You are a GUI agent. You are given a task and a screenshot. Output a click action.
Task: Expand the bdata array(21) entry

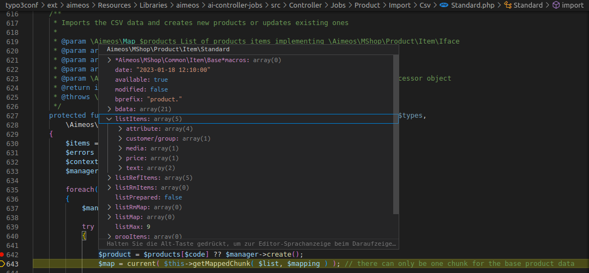point(109,109)
